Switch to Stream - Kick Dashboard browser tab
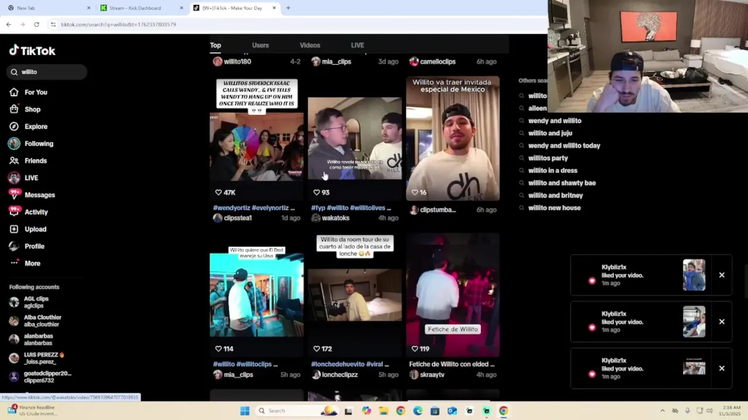Screen dimensions: 748x420 [141, 8]
